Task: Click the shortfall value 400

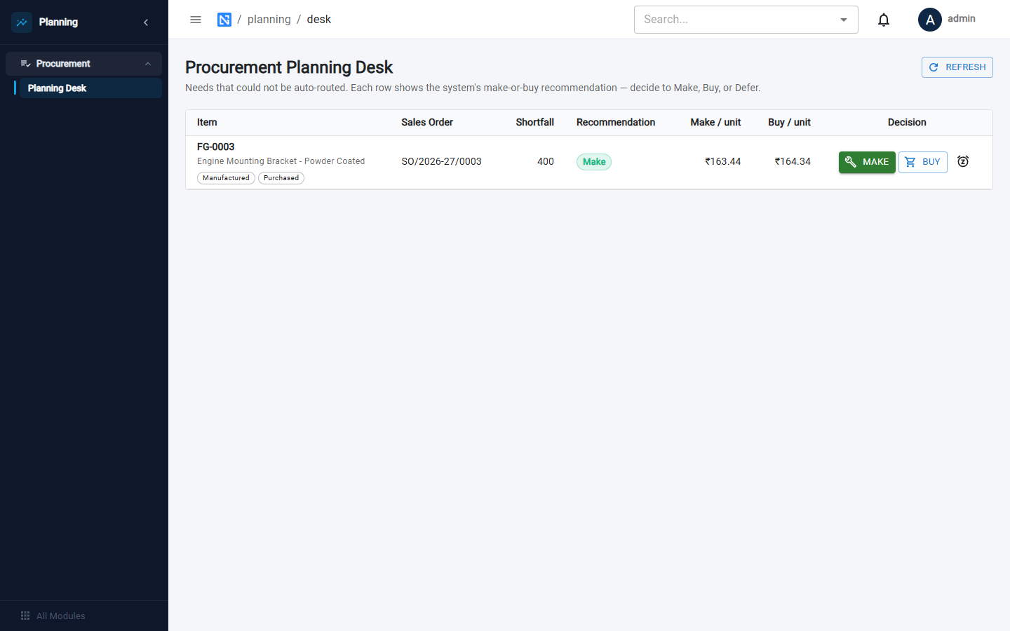Action: 546,161
